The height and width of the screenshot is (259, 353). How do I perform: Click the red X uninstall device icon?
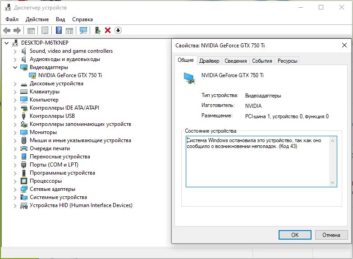(x=108, y=30)
